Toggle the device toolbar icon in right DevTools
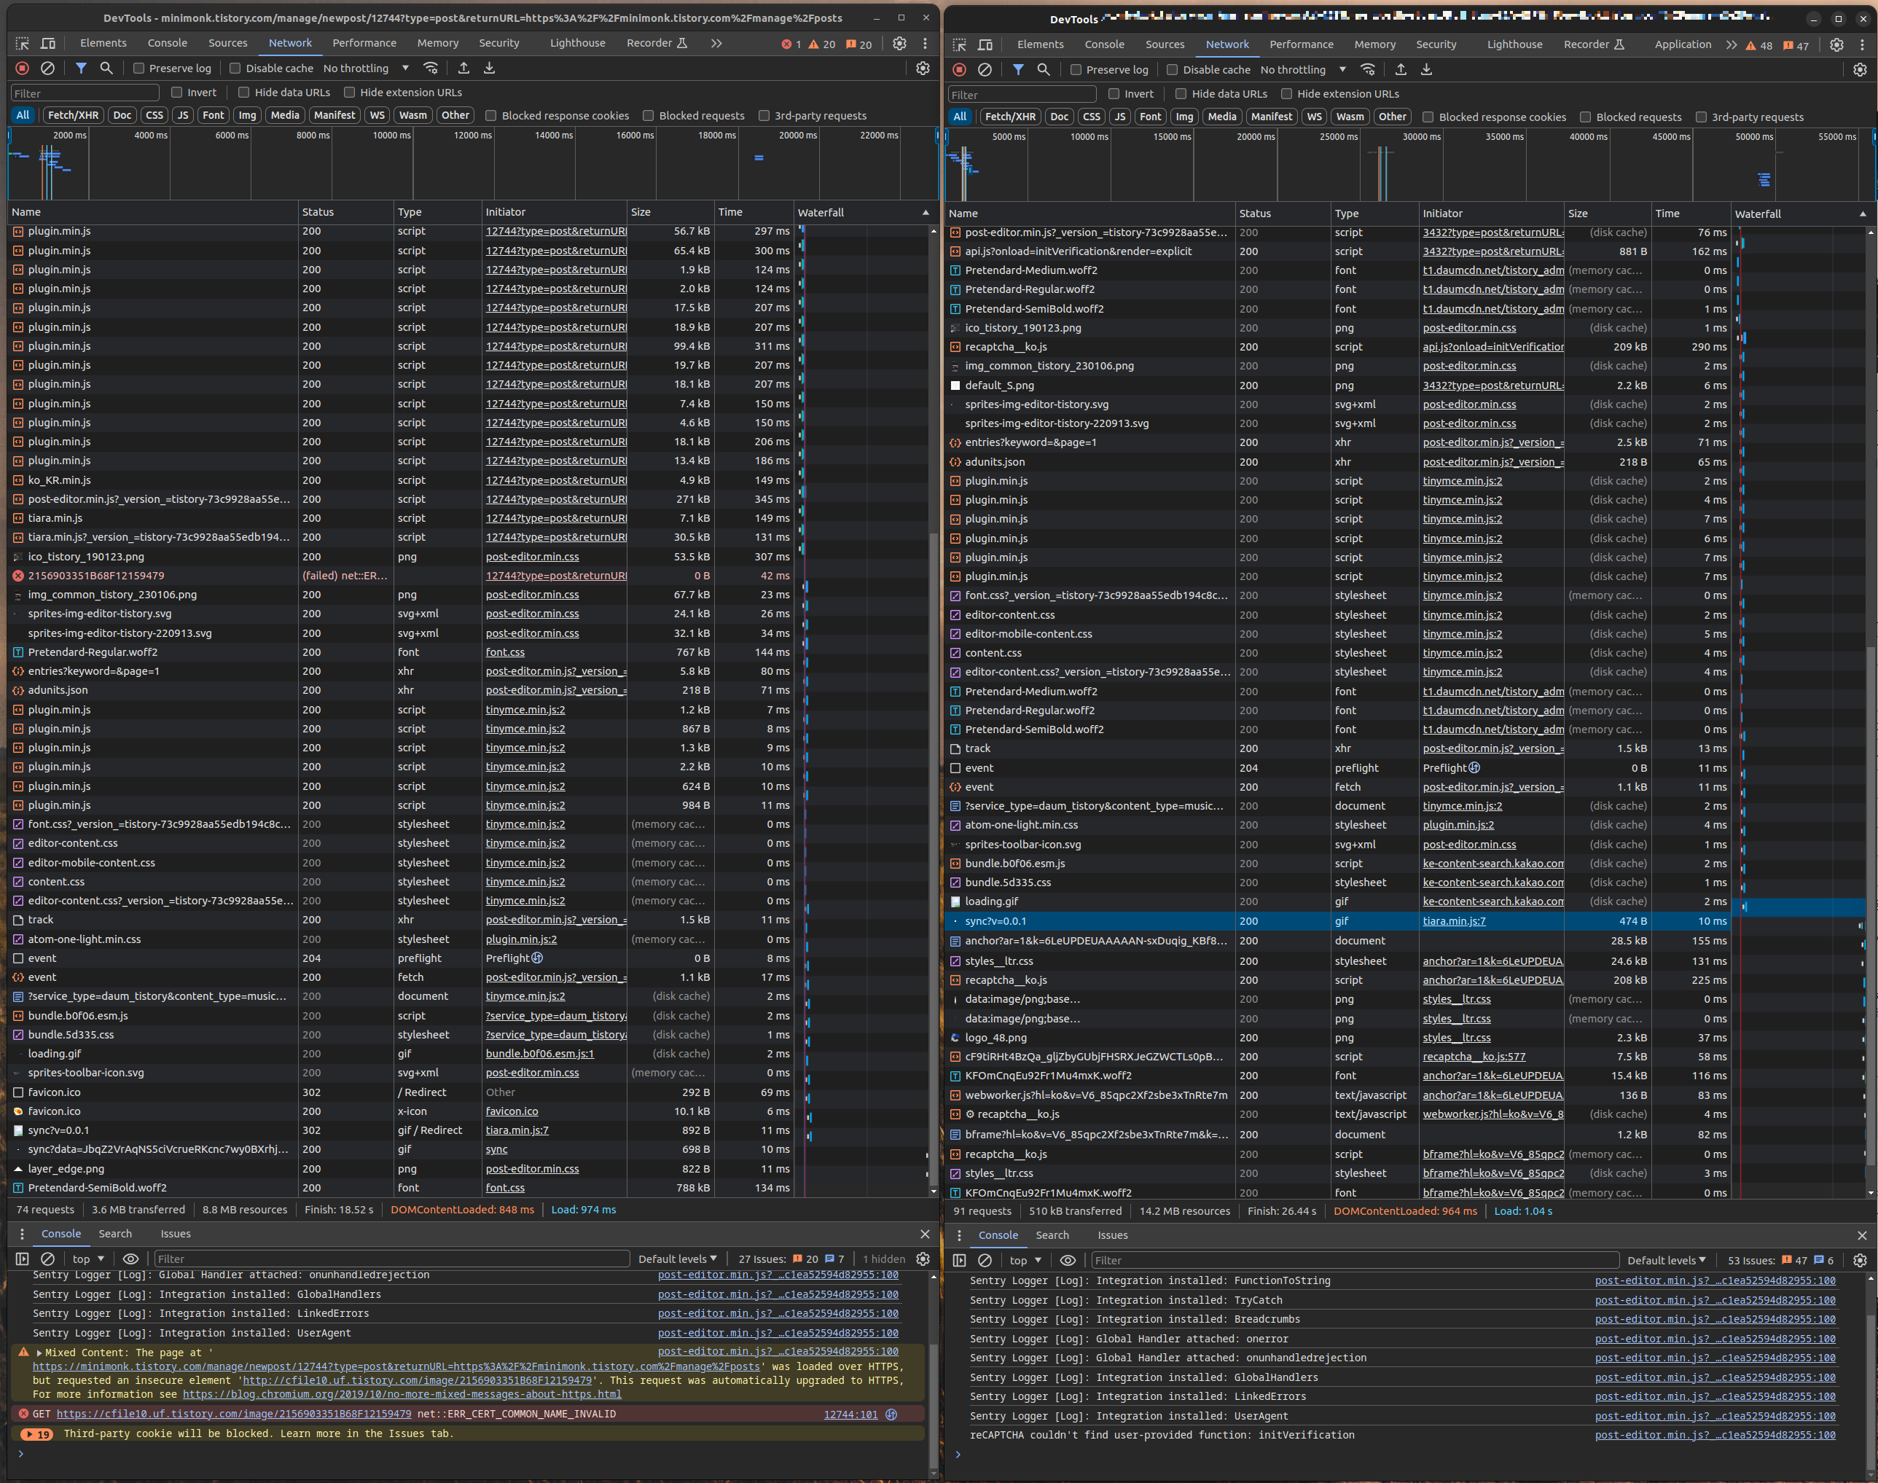This screenshot has width=1878, height=1483. coord(985,44)
